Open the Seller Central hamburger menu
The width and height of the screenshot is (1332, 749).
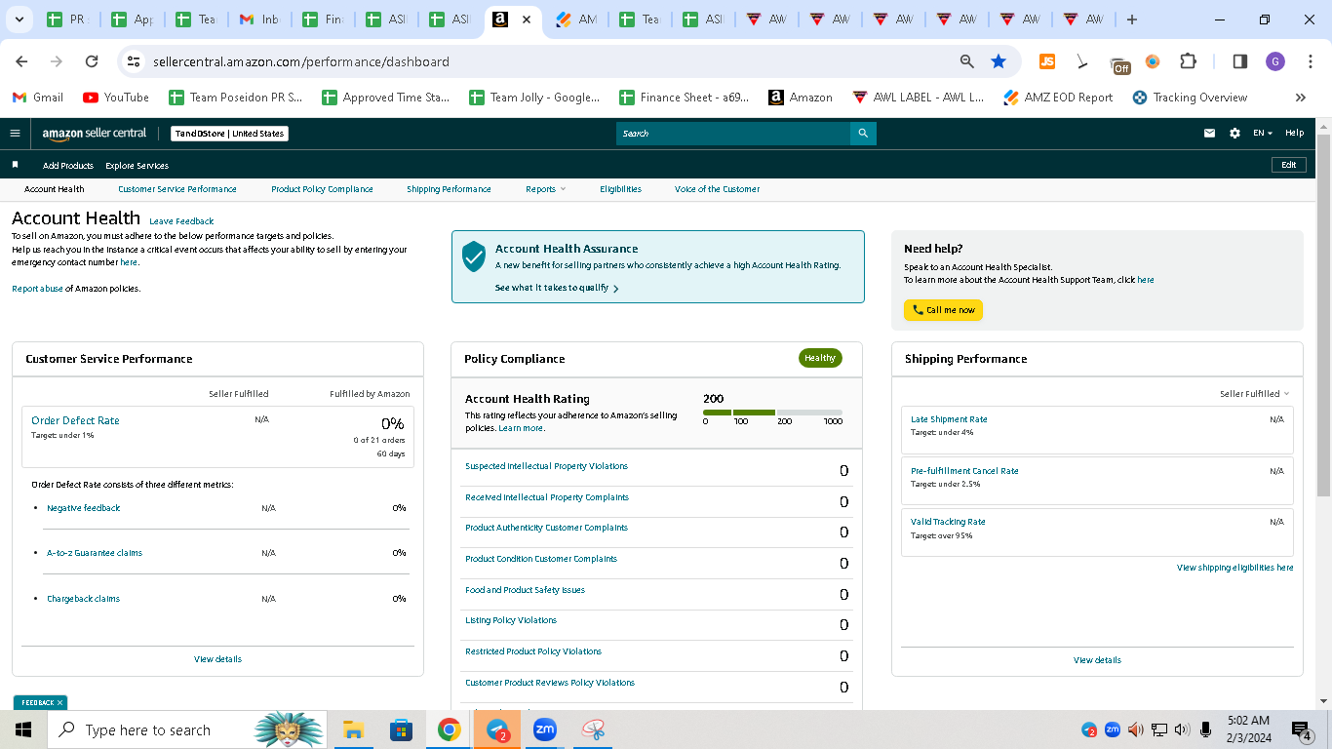15,134
